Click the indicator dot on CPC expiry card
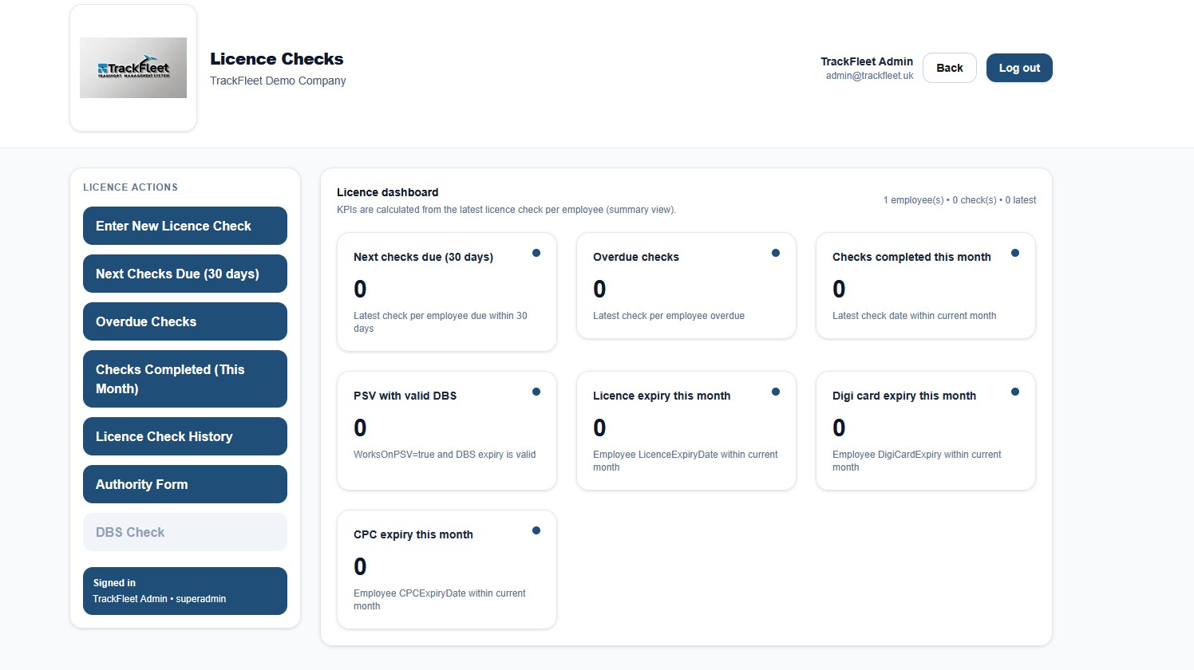 [x=536, y=530]
